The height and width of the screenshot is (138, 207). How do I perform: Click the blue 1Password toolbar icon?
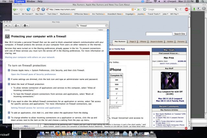pos(43,9)
